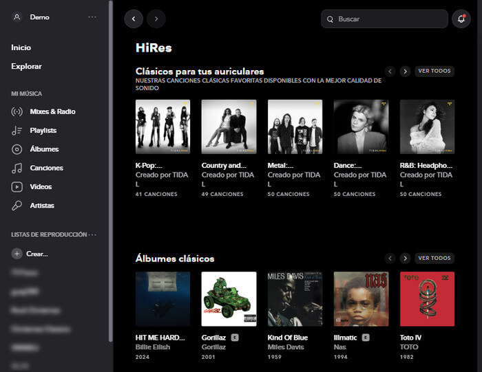
Task: Click Ver todos for Clásicos para tus auriculares
Action: [x=434, y=71]
